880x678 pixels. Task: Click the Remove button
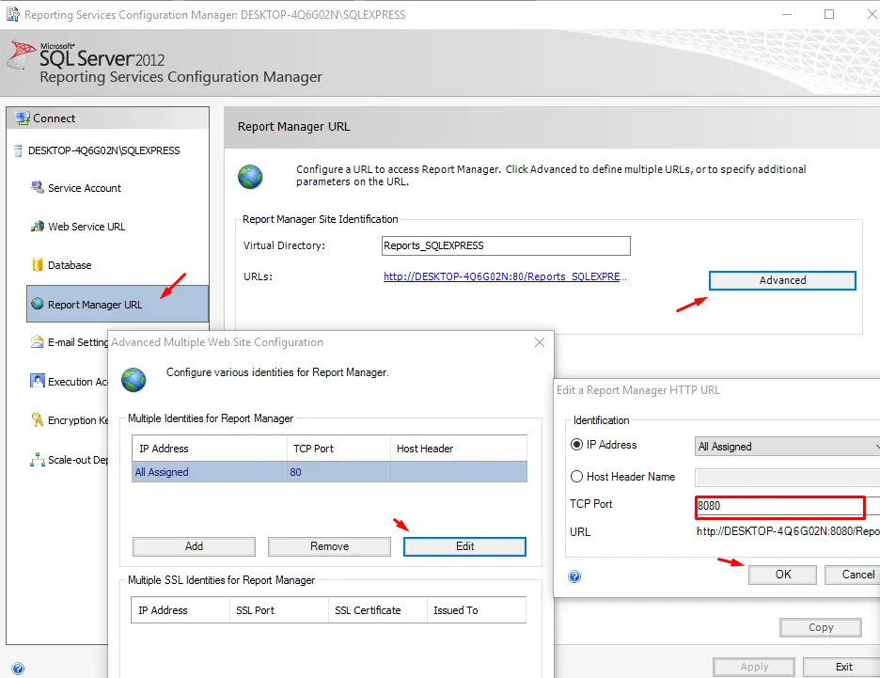pyautogui.click(x=329, y=546)
